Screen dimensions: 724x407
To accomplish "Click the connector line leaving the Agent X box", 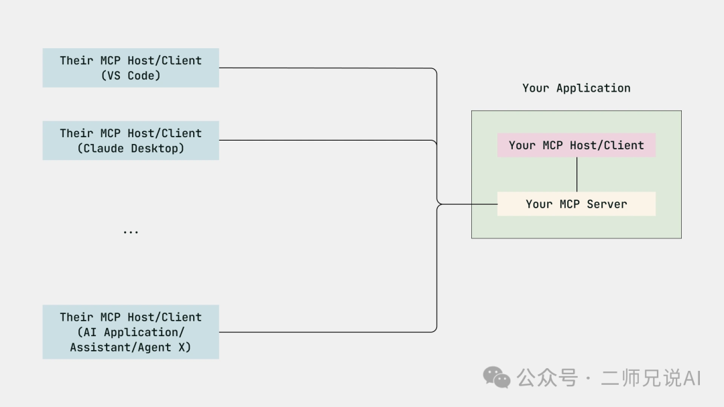I will pos(322,331).
